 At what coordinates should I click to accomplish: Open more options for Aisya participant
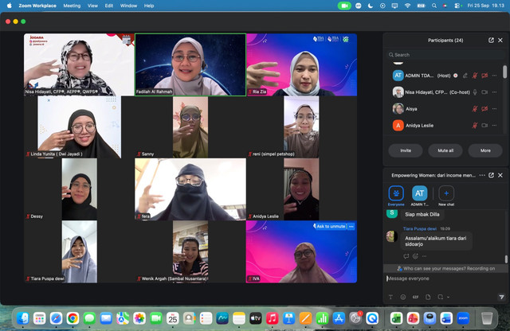(x=494, y=109)
